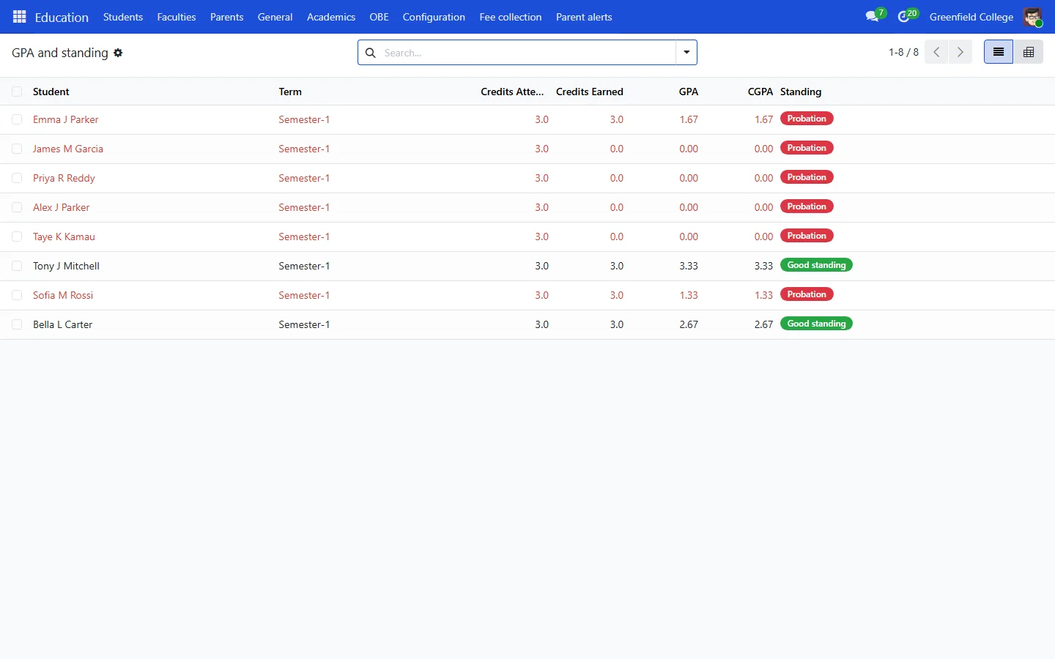This screenshot has height=659, width=1055.
Task: Open the user avatar menu
Action: 1032,17
